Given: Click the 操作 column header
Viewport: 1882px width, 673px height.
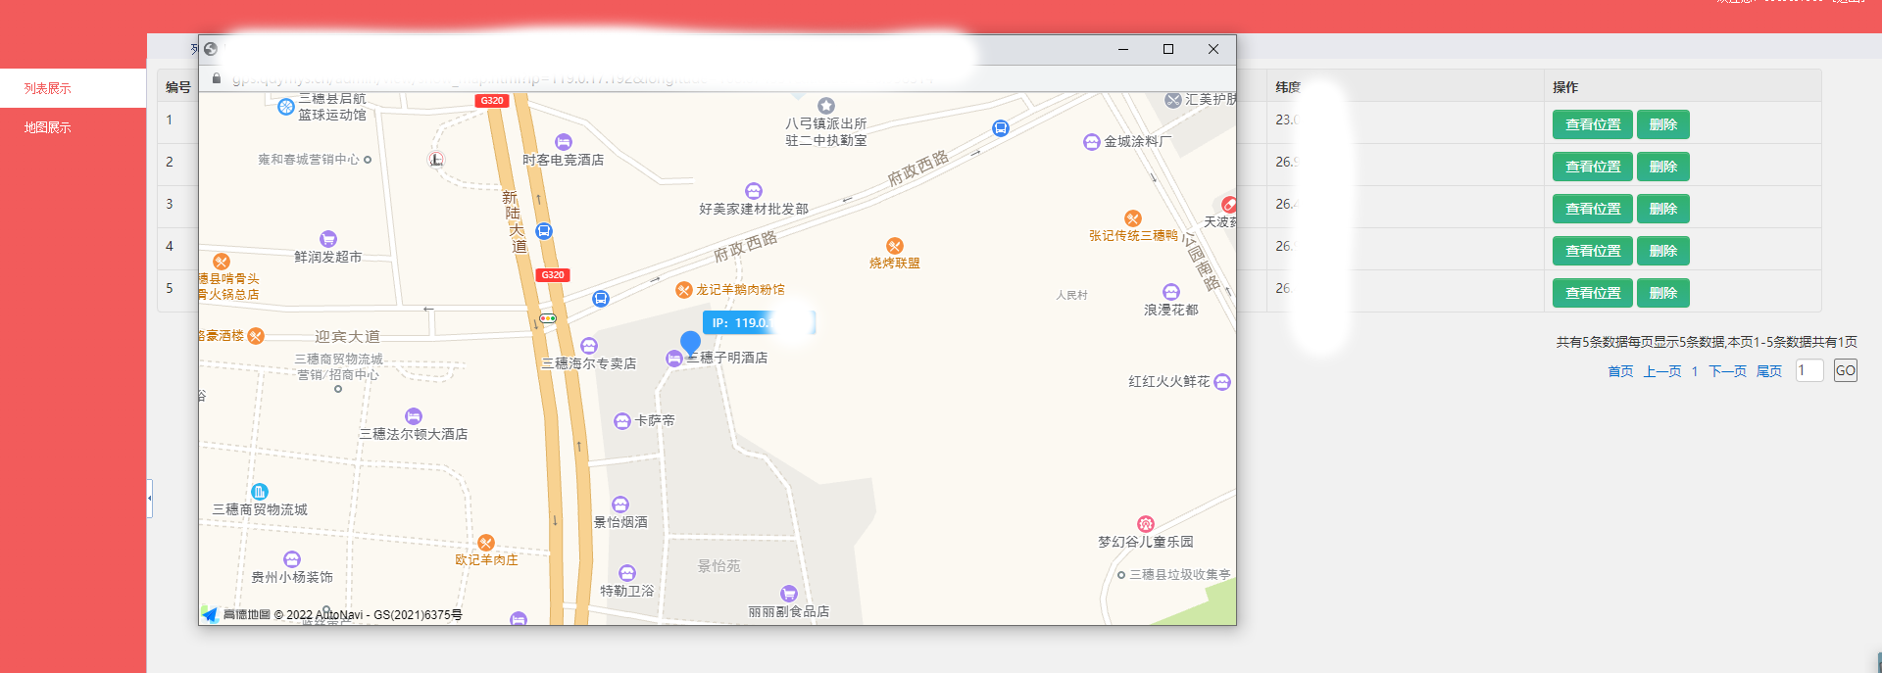Looking at the screenshot, I should [x=1565, y=87].
